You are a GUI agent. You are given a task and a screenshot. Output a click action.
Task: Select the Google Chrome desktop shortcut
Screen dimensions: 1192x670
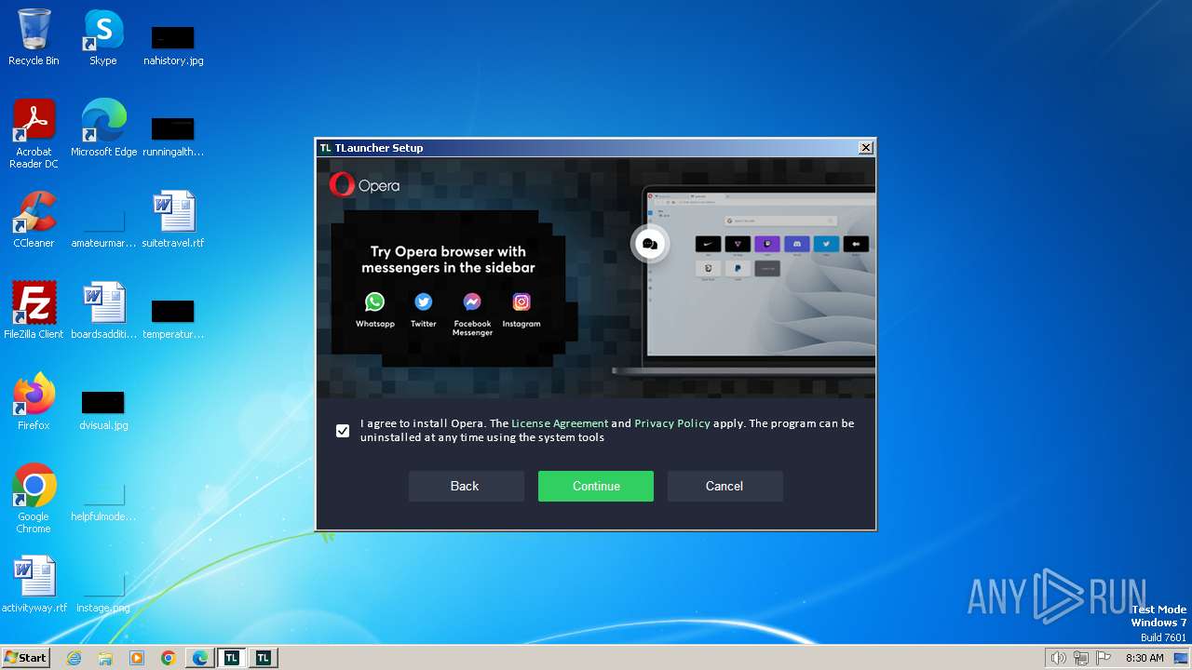[34, 498]
